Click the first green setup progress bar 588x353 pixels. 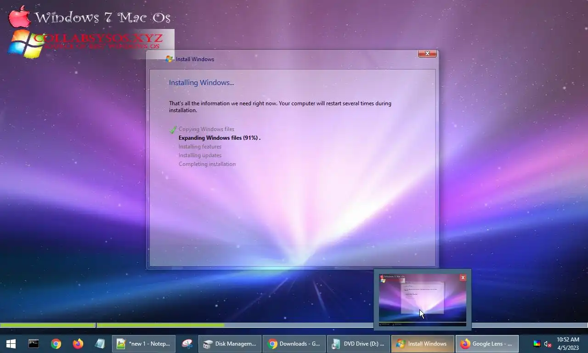48,325
